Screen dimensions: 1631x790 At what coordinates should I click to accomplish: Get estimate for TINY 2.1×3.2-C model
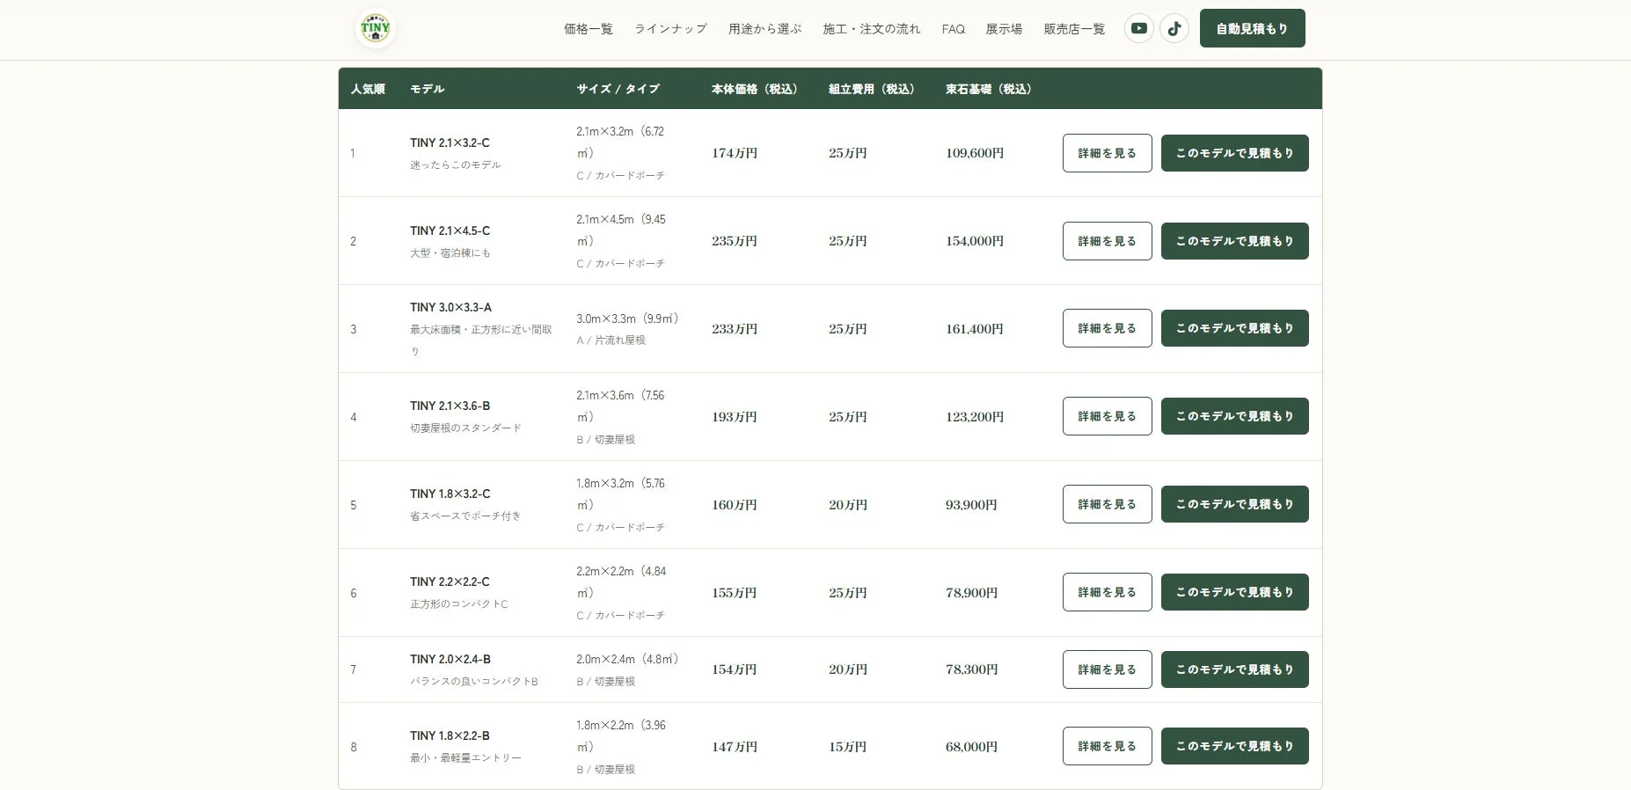(1234, 153)
